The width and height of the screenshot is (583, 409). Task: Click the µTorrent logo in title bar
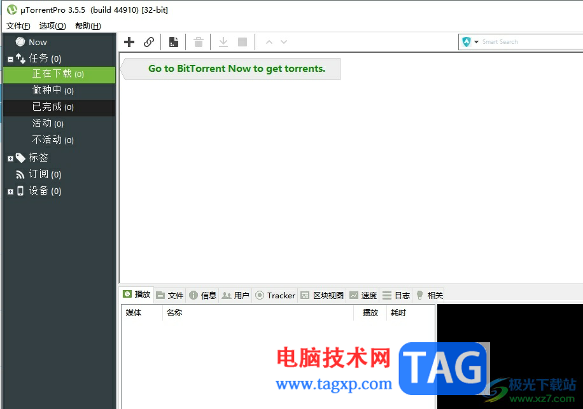point(12,10)
